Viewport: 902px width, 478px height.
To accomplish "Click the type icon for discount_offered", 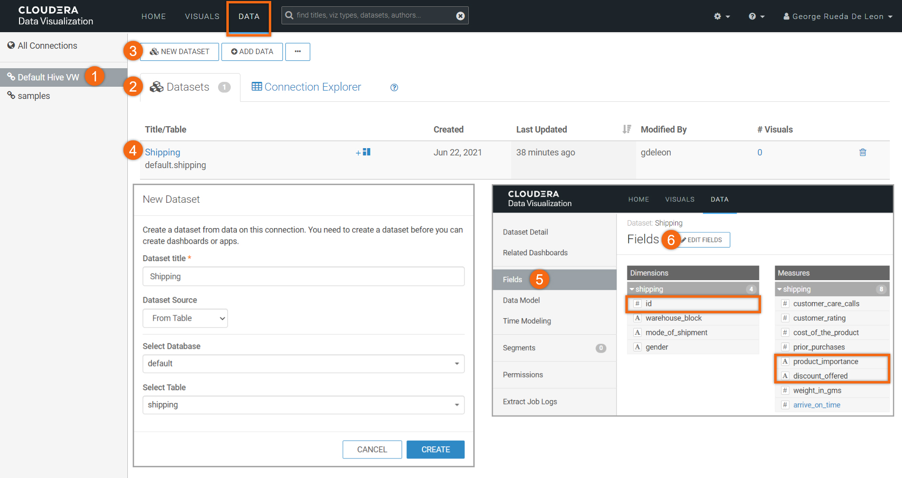I will (x=785, y=376).
